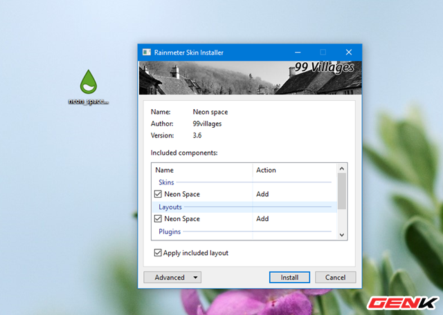This screenshot has height=315, width=443.
Task: Click the Included components label
Action: coord(184,153)
